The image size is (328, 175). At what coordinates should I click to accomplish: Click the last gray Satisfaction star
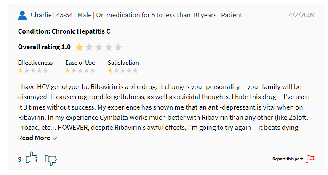tap(135, 71)
